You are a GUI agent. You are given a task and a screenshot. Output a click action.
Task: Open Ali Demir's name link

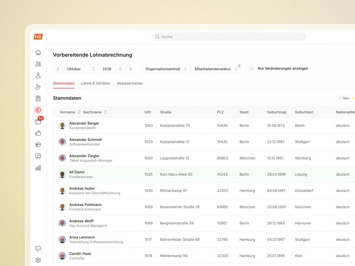point(77,172)
